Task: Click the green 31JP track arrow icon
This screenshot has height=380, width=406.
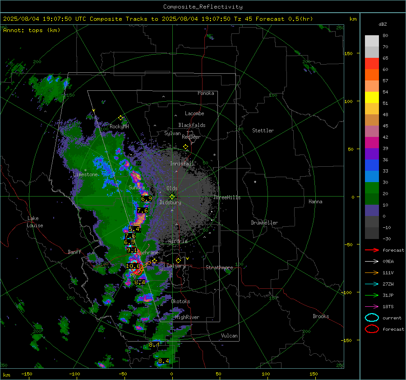Action: 372,295
